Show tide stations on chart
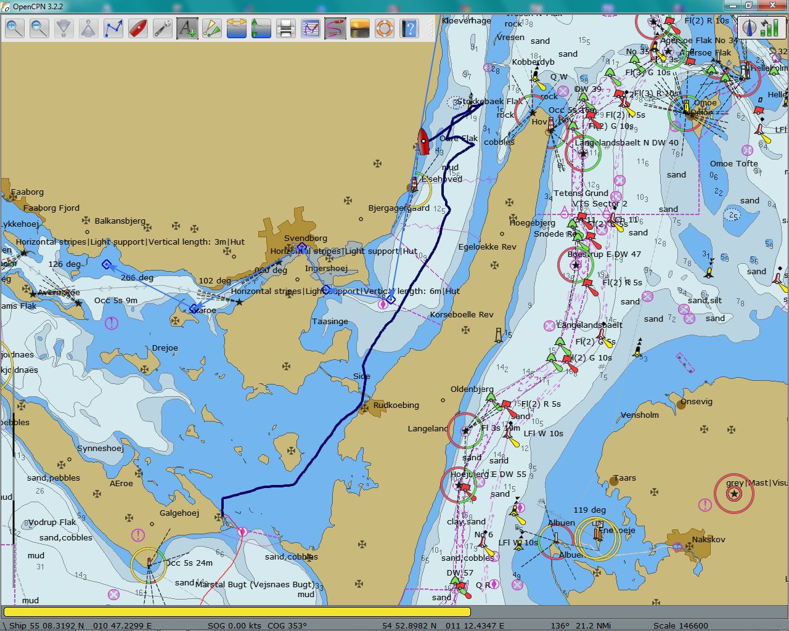This screenshot has width=789, height=631. coord(261,28)
